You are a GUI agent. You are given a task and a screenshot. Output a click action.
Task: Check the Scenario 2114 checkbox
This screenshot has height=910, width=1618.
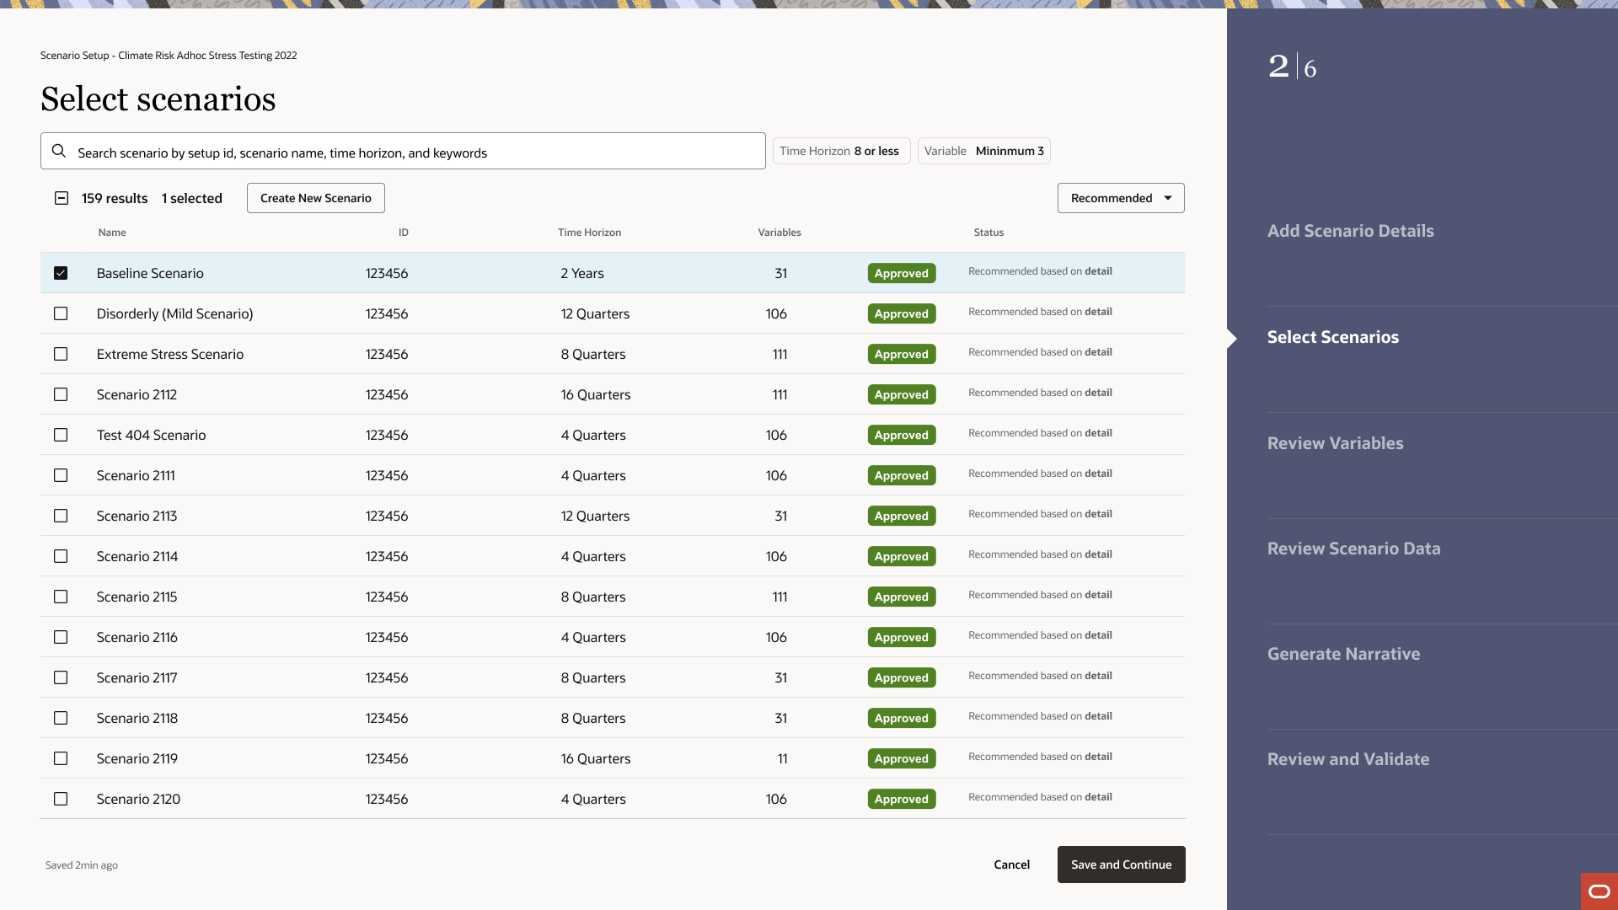pos(61,556)
